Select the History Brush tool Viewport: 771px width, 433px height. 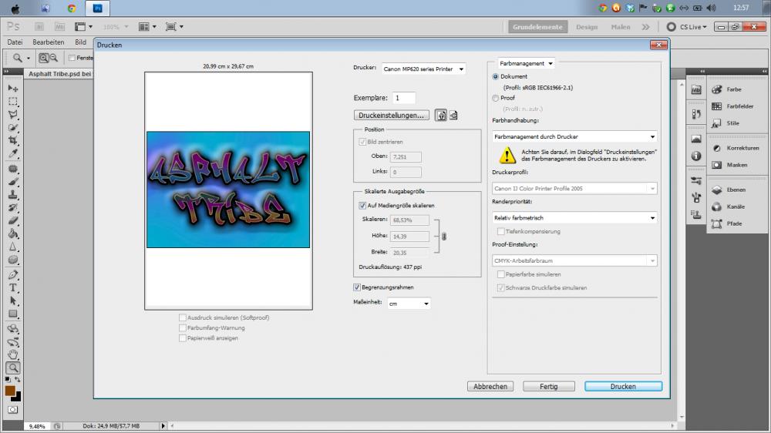tap(13, 207)
